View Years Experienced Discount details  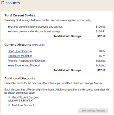pyautogui.click(x=24, y=65)
